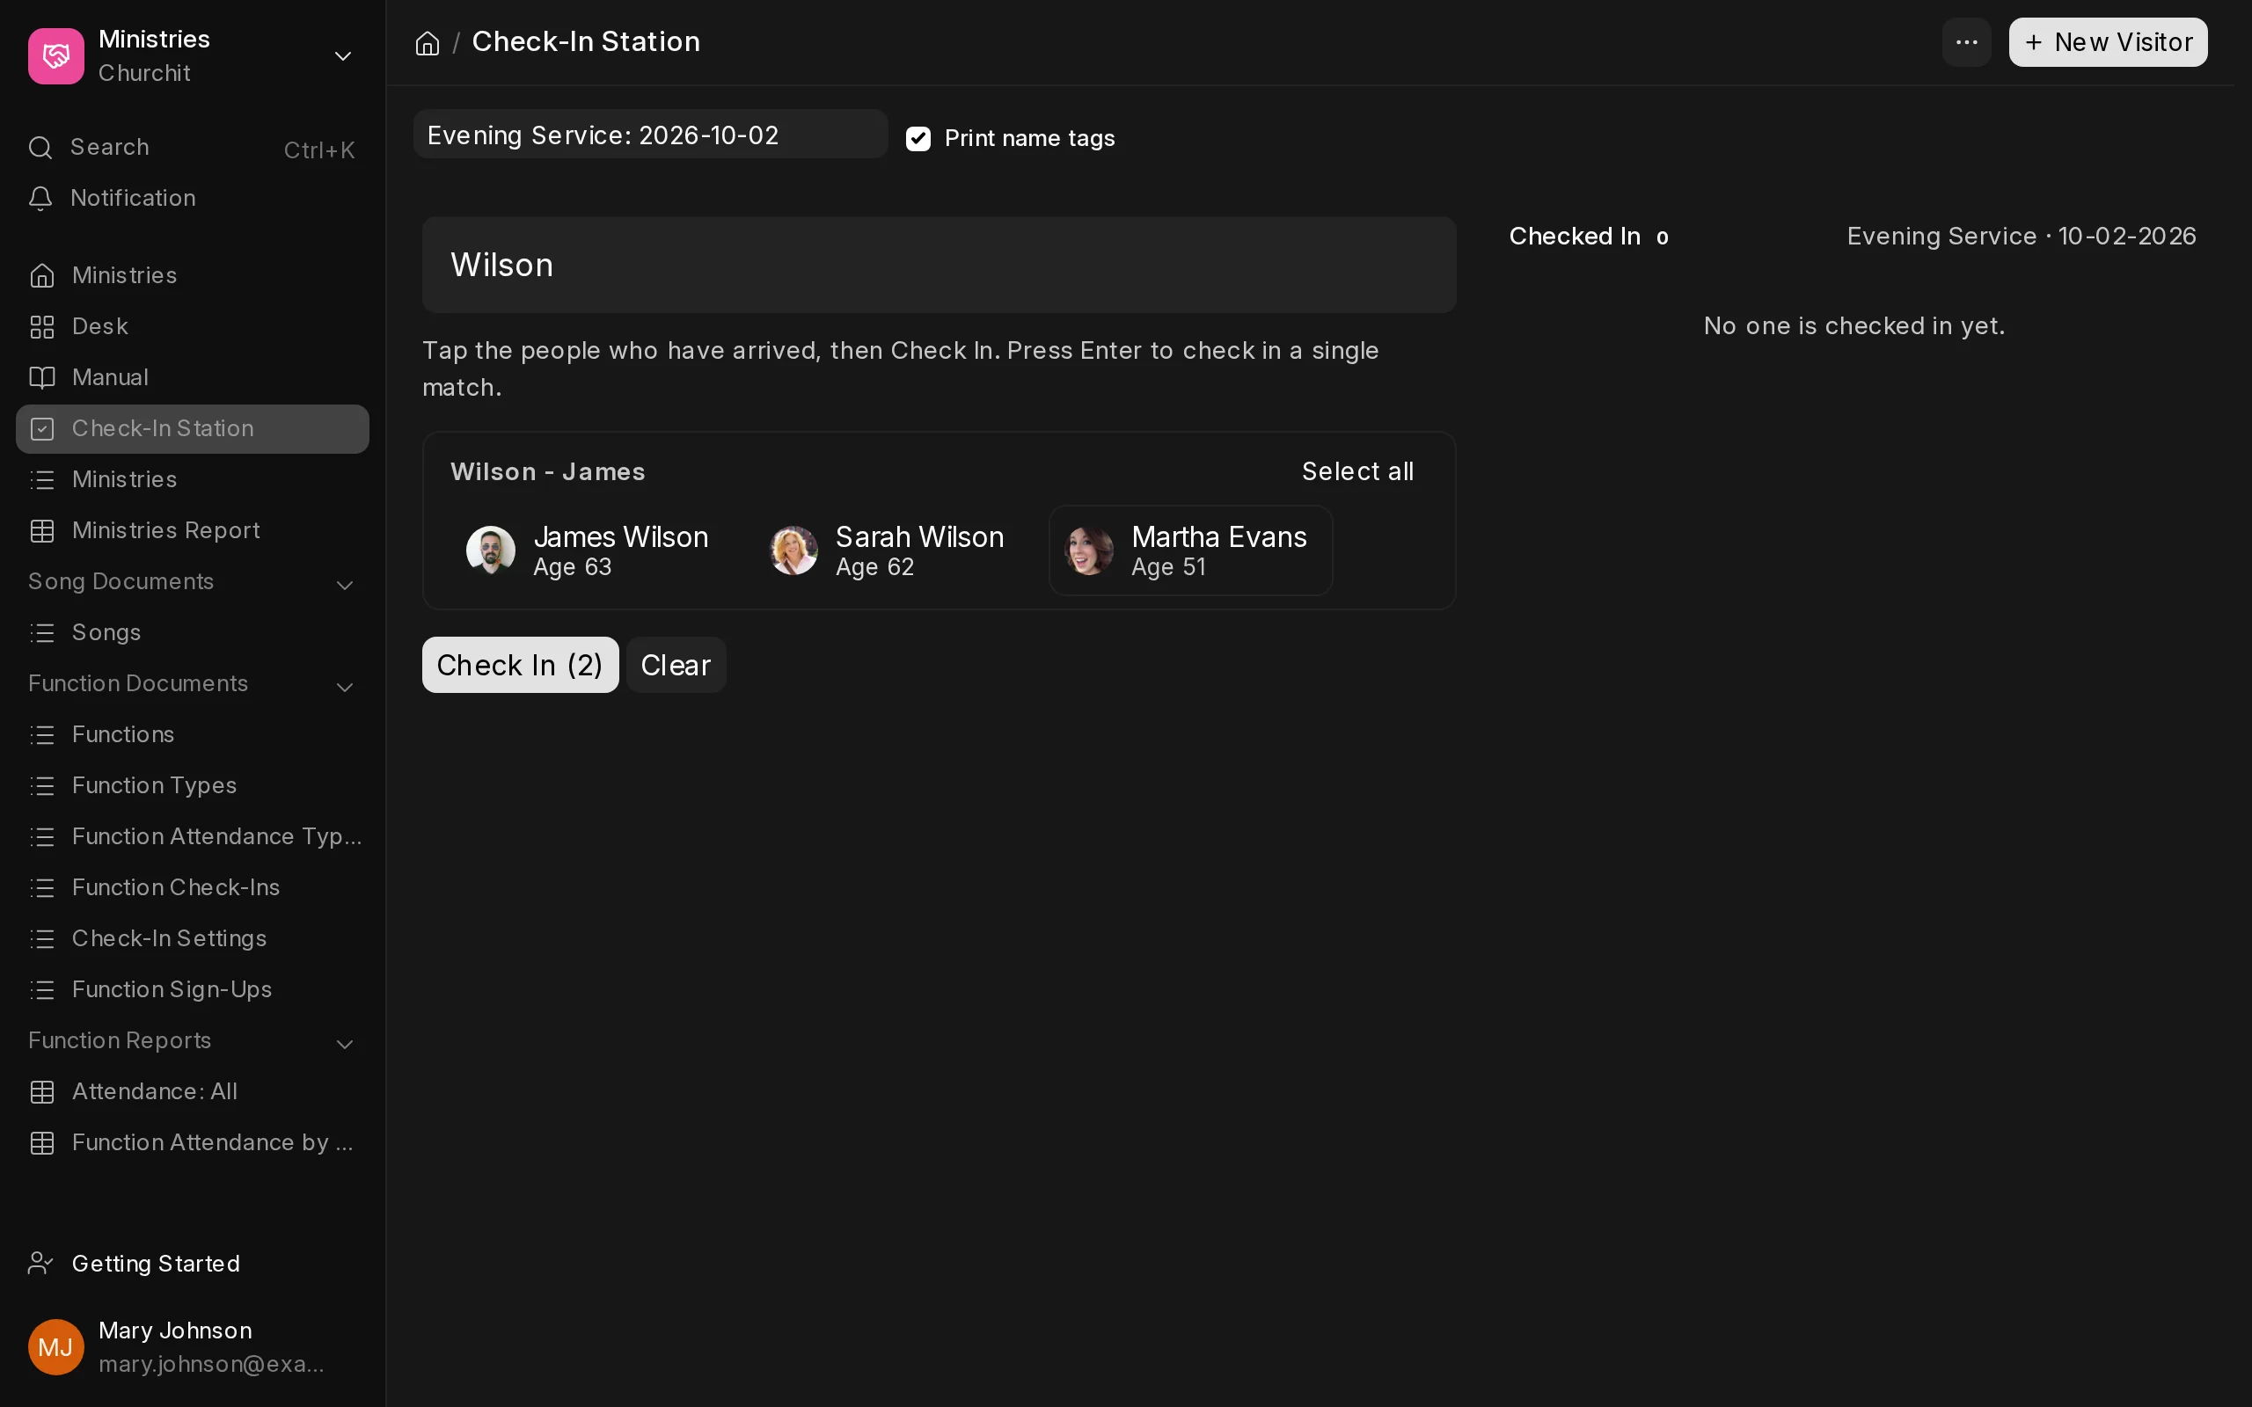2252x1407 pixels.
Task: Open Function Attendance Types item
Action: click(x=193, y=836)
